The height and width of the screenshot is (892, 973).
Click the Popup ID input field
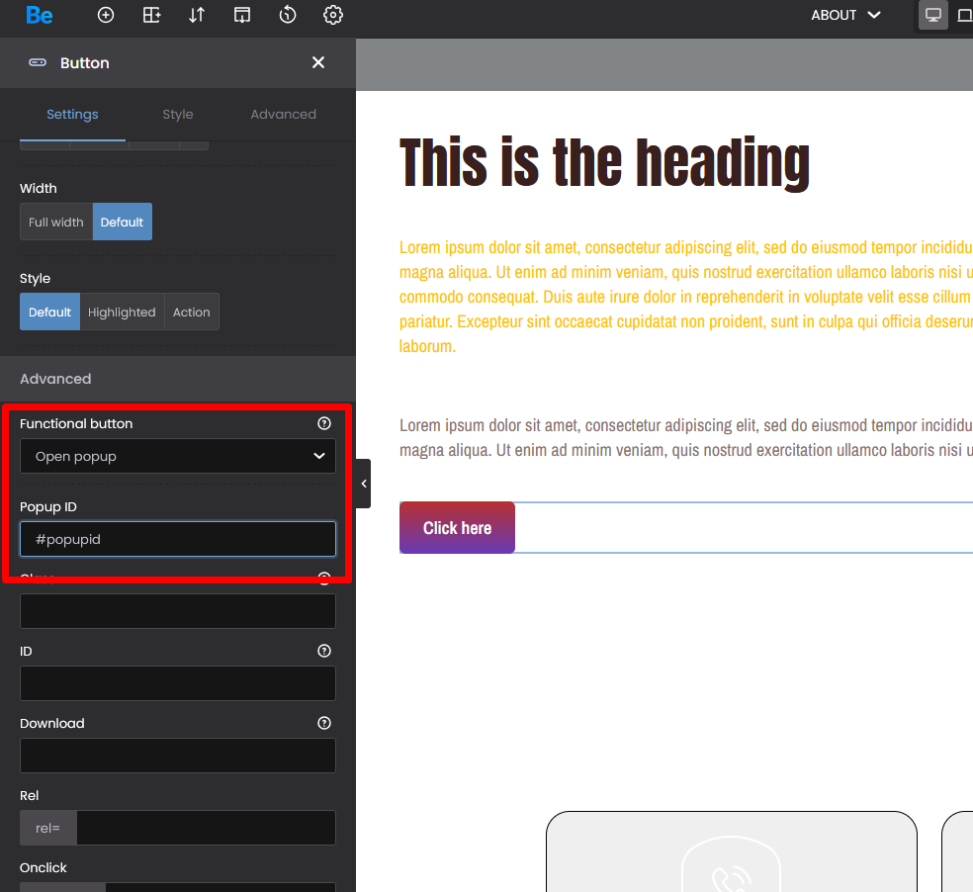pyautogui.click(x=178, y=540)
